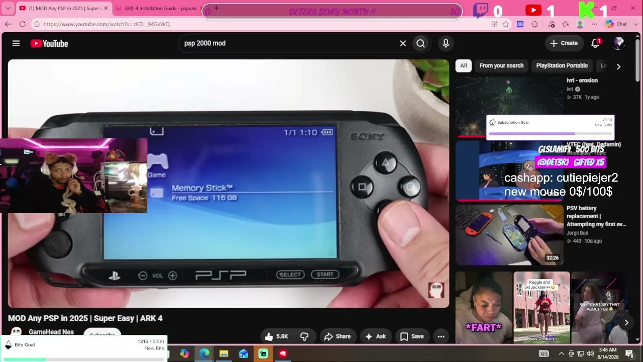Open the clock showing 3:46 AM
This screenshot has width=643, height=362.
point(607,353)
